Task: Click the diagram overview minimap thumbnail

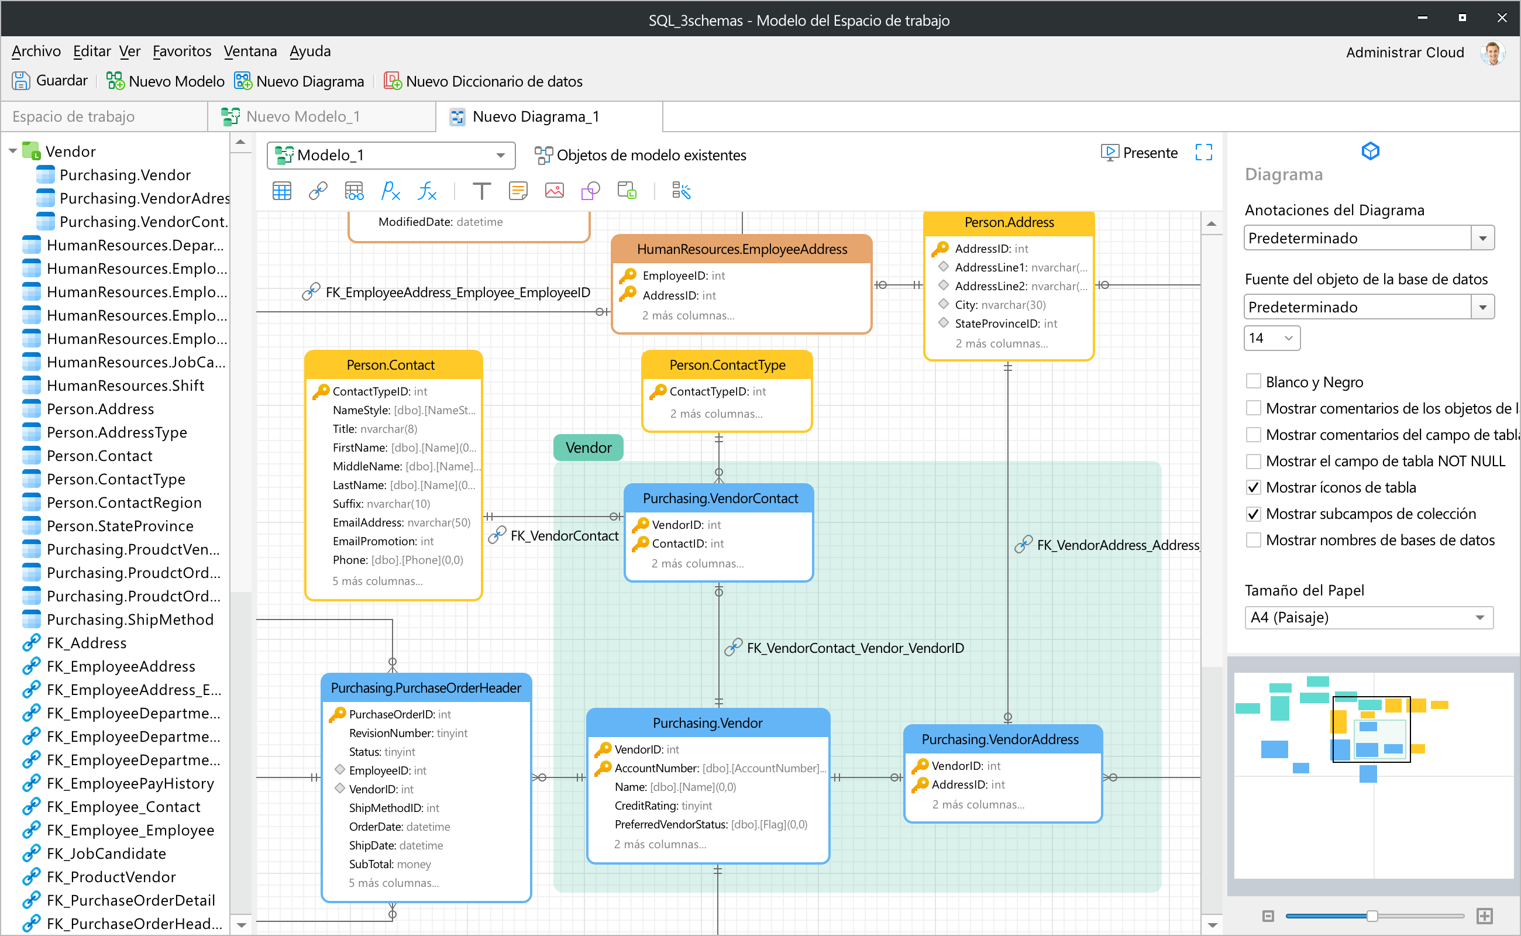Action: [1374, 775]
